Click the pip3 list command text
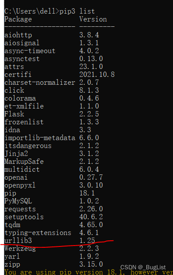 (x=77, y=11)
